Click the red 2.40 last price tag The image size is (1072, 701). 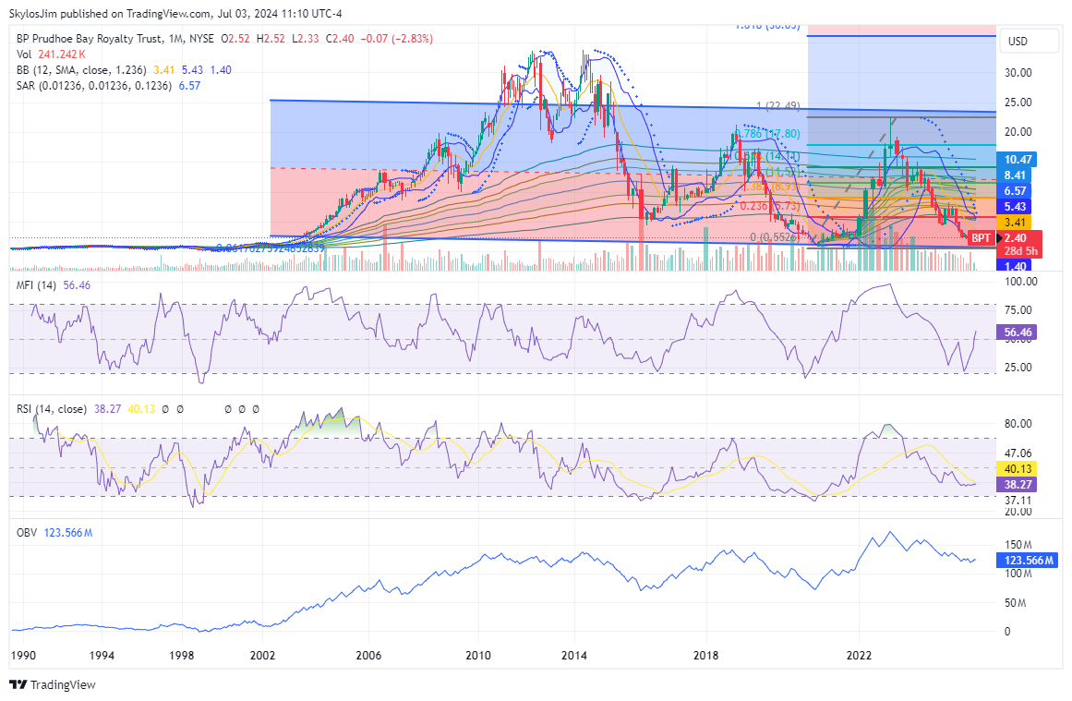1016,238
